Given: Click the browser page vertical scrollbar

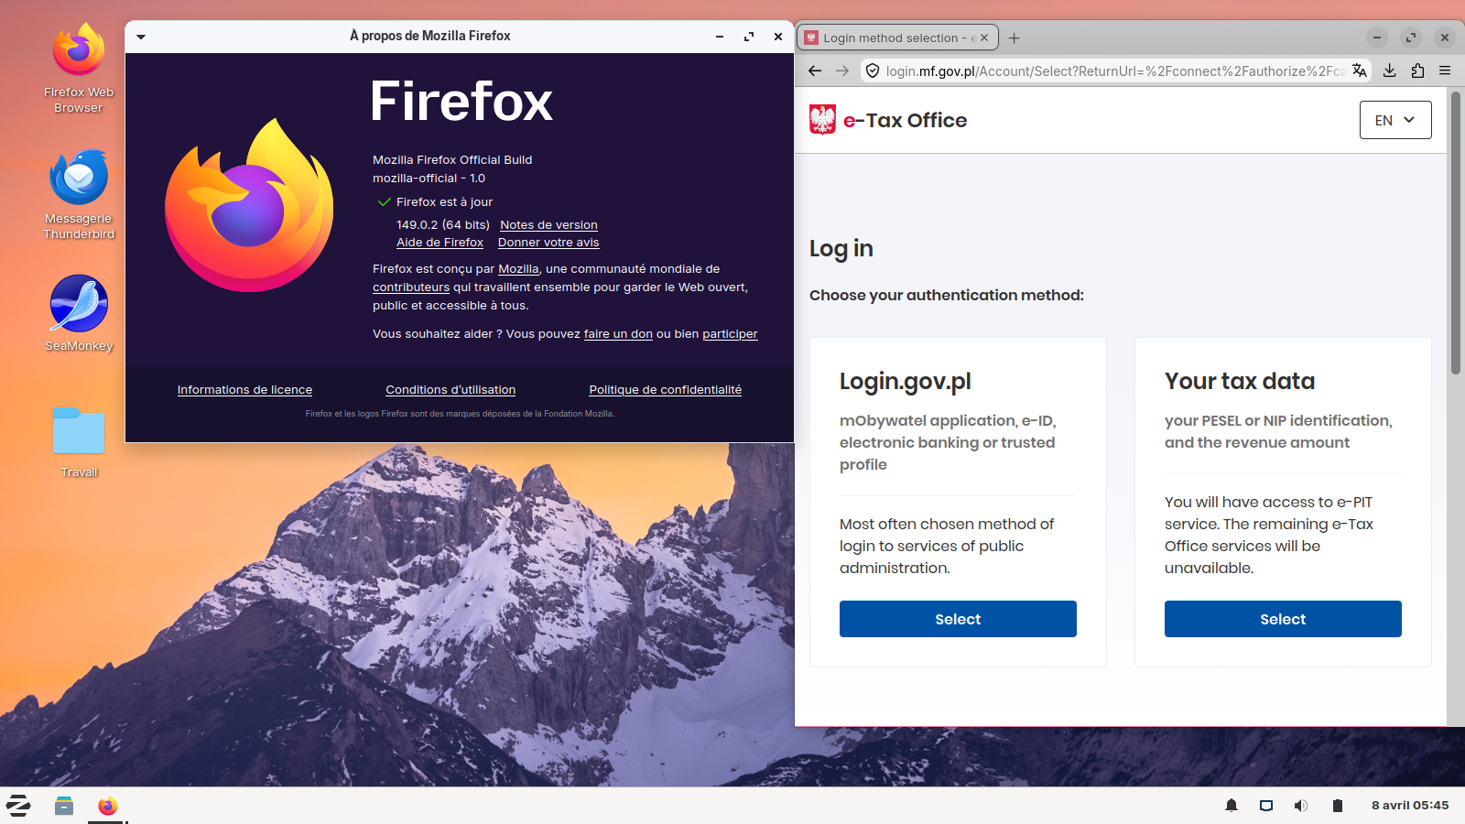Looking at the screenshot, I should pyautogui.click(x=1456, y=233).
